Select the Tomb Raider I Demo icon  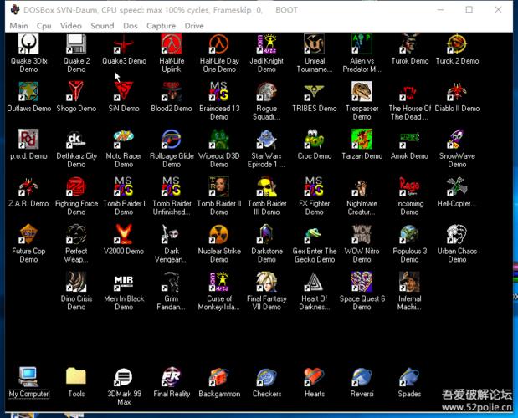(124, 186)
